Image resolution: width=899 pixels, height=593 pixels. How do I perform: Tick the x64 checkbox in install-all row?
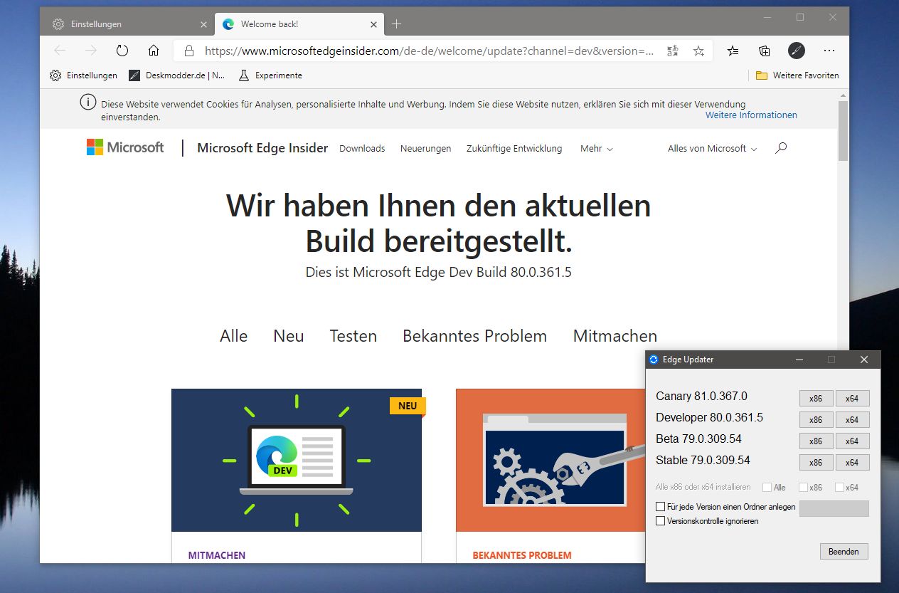point(839,488)
